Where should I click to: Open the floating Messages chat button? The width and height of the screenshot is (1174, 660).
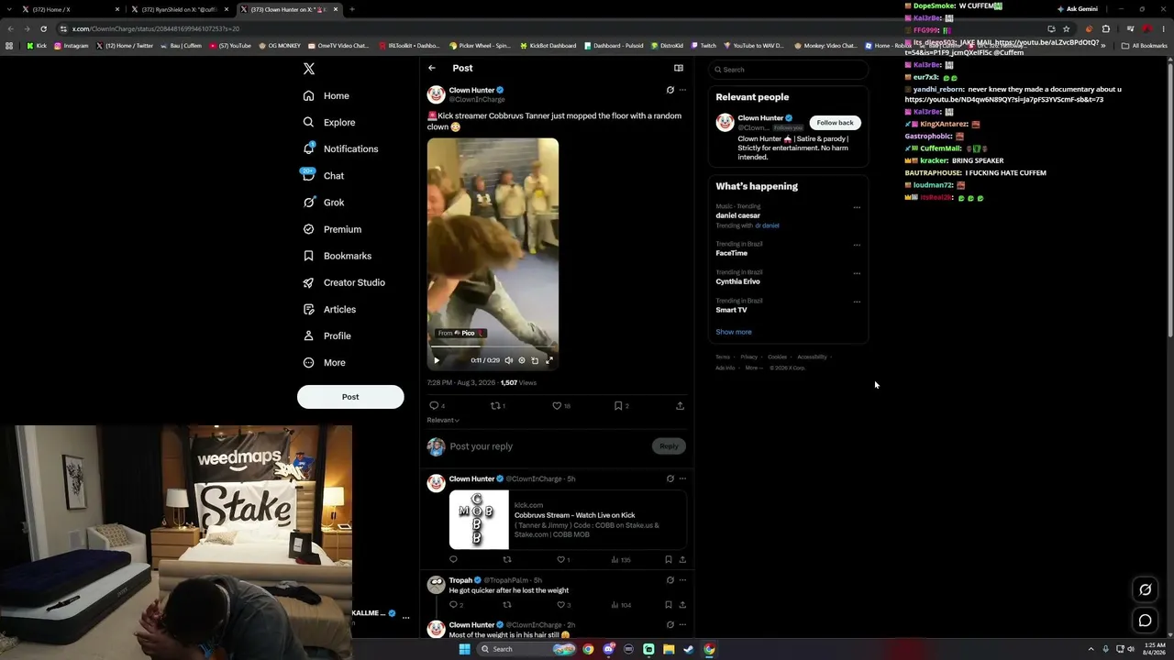(x=1145, y=621)
